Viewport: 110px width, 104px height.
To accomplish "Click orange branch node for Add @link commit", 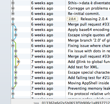I will 19,62.
